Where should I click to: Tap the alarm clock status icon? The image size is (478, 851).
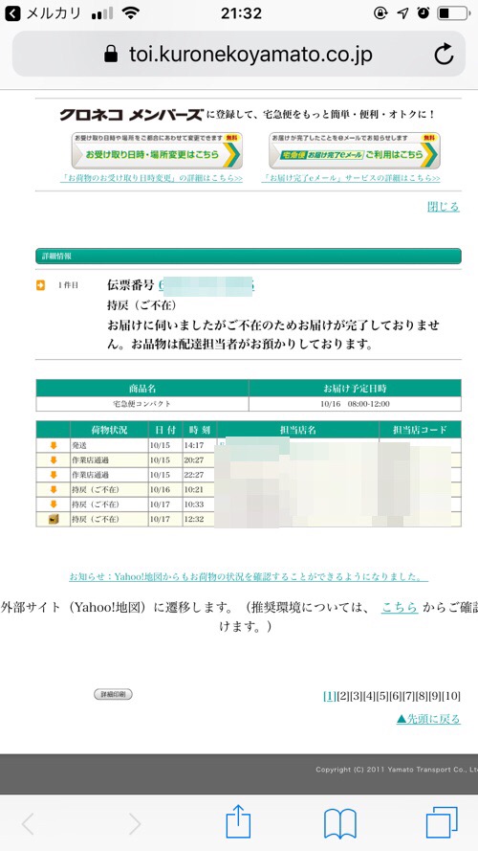(x=424, y=13)
